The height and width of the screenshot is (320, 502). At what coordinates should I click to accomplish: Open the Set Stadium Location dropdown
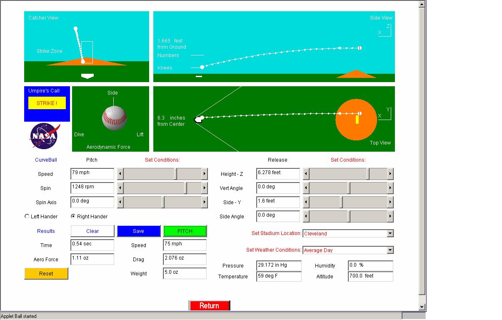[348, 233]
